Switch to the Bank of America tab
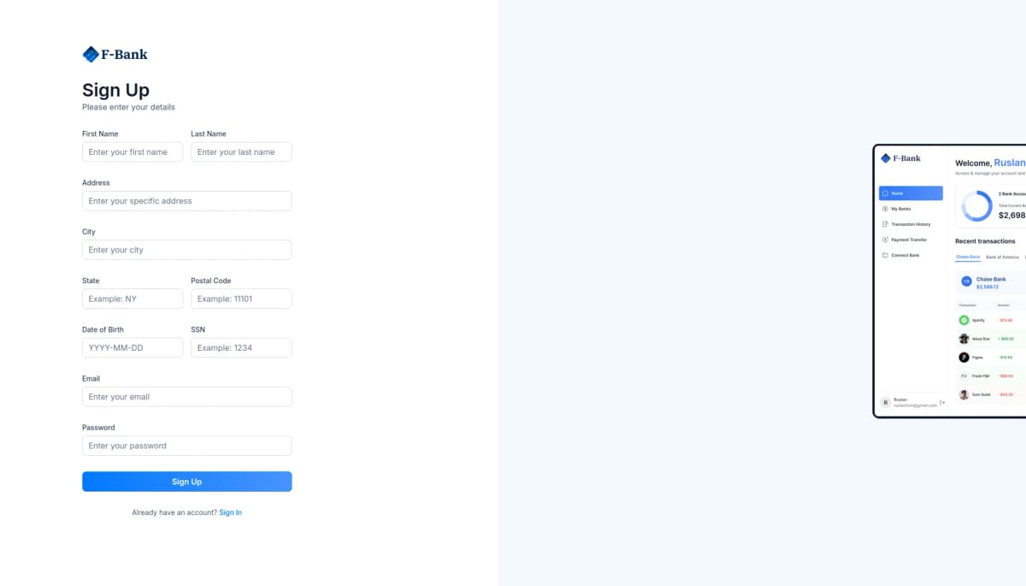Viewport: 1026px width, 586px height. click(1002, 257)
